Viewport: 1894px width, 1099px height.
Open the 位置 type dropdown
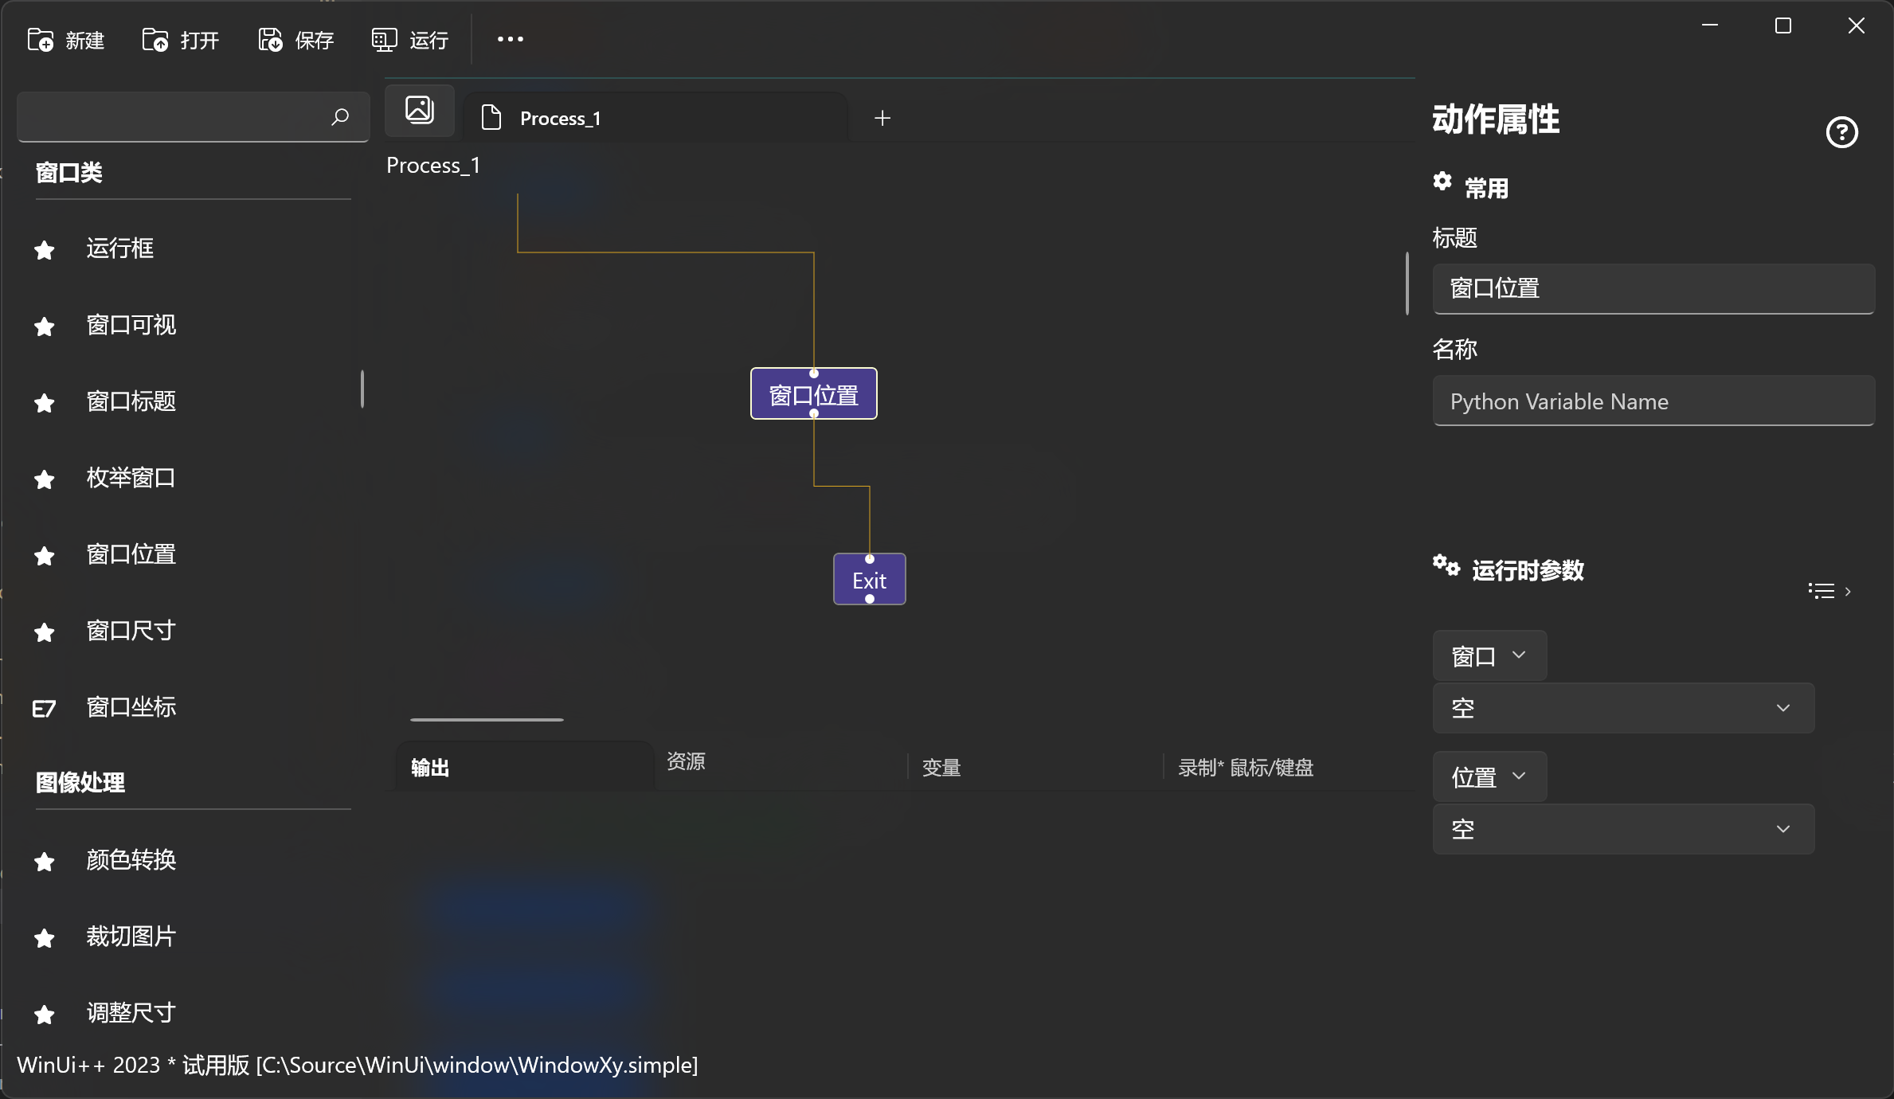tap(1489, 776)
